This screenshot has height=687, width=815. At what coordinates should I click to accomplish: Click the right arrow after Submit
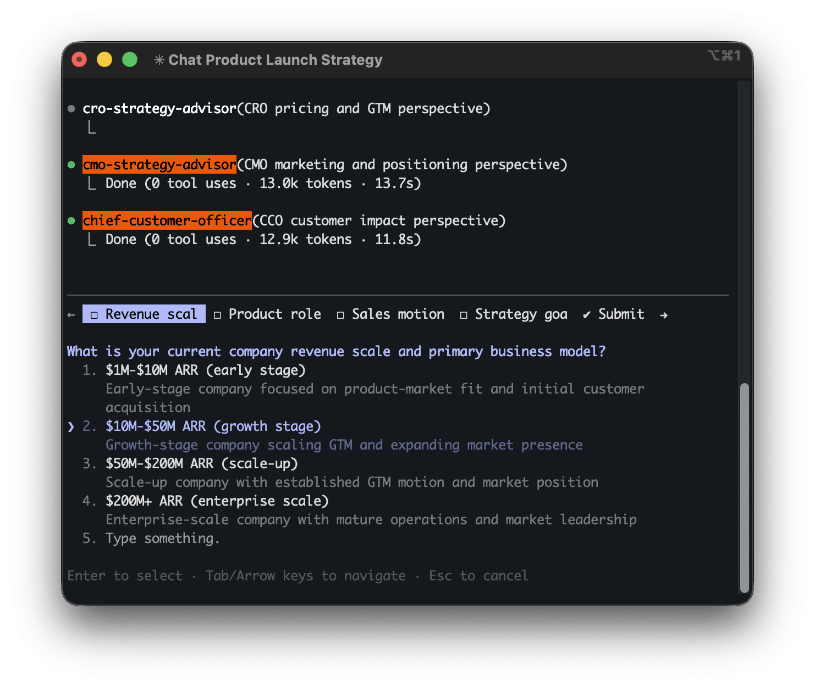664,315
